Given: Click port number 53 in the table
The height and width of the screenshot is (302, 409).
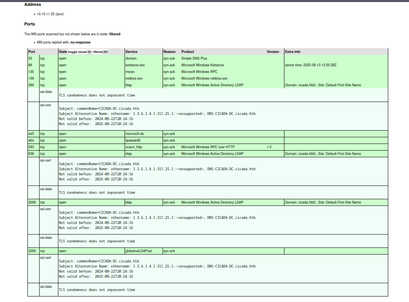Looking at the screenshot, I should 30,58.
